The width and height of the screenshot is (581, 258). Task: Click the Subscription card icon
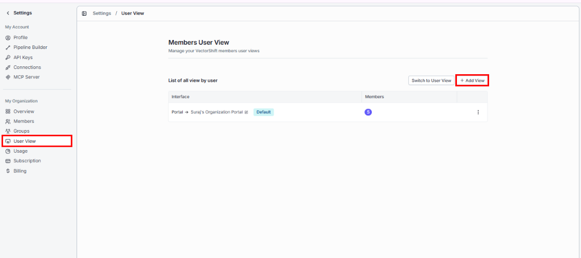pyautogui.click(x=8, y=161)
